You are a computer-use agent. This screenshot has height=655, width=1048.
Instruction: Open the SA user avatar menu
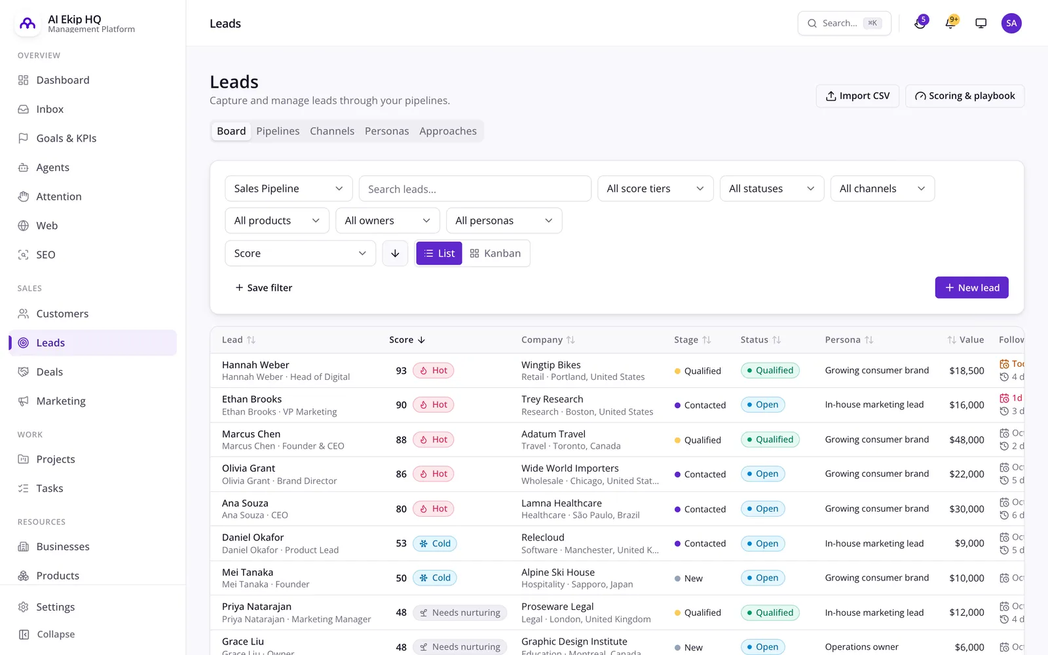pos(1011,24)
